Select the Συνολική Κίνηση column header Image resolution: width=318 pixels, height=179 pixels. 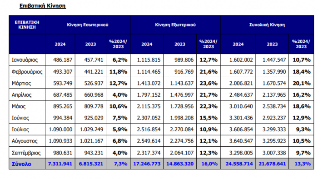point(267,25)
